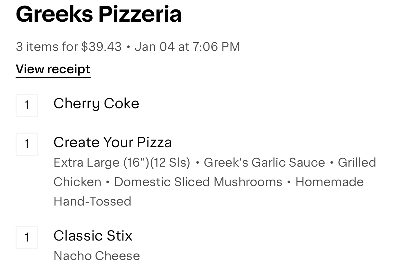Select the Classic Stix quantity box

click(27, 237)
